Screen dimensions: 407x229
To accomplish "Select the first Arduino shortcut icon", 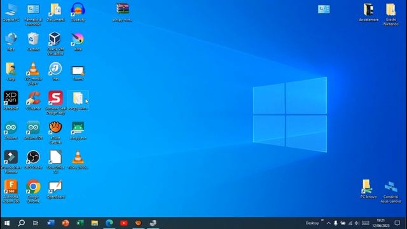I will [x=11, y=128].
